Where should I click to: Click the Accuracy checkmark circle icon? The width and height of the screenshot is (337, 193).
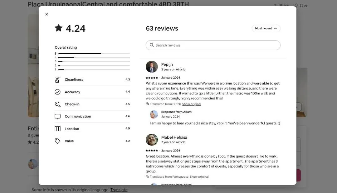[58, 92]
